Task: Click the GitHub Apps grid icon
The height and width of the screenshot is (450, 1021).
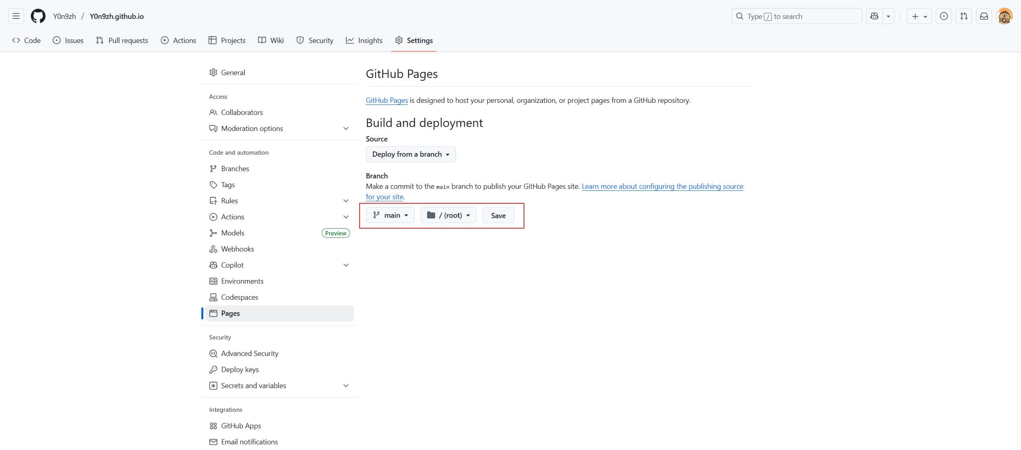Action: coord(213,426)
